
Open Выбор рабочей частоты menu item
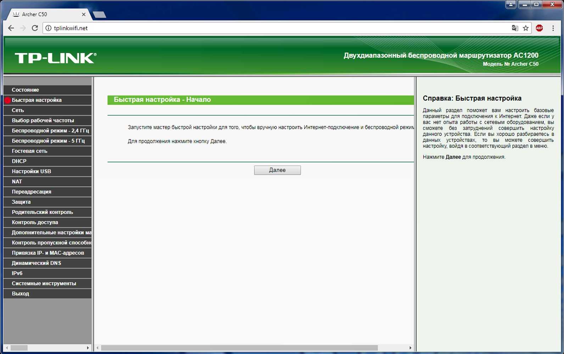tap(48, 120)
